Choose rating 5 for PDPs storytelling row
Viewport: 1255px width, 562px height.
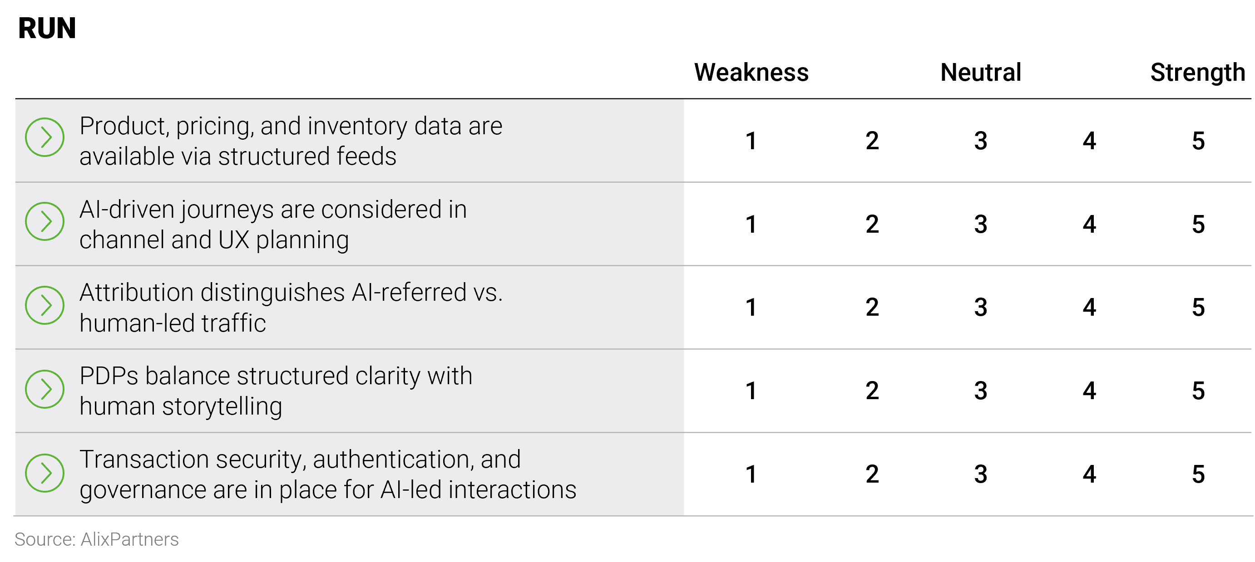[1198, 391]
